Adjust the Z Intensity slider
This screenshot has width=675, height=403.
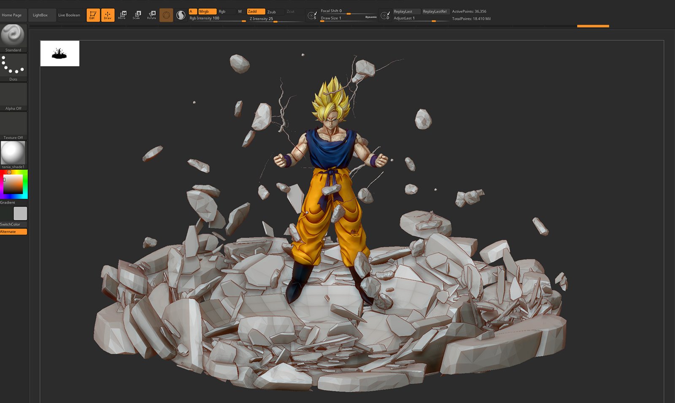pyautogui.click(x=276, y=19)
